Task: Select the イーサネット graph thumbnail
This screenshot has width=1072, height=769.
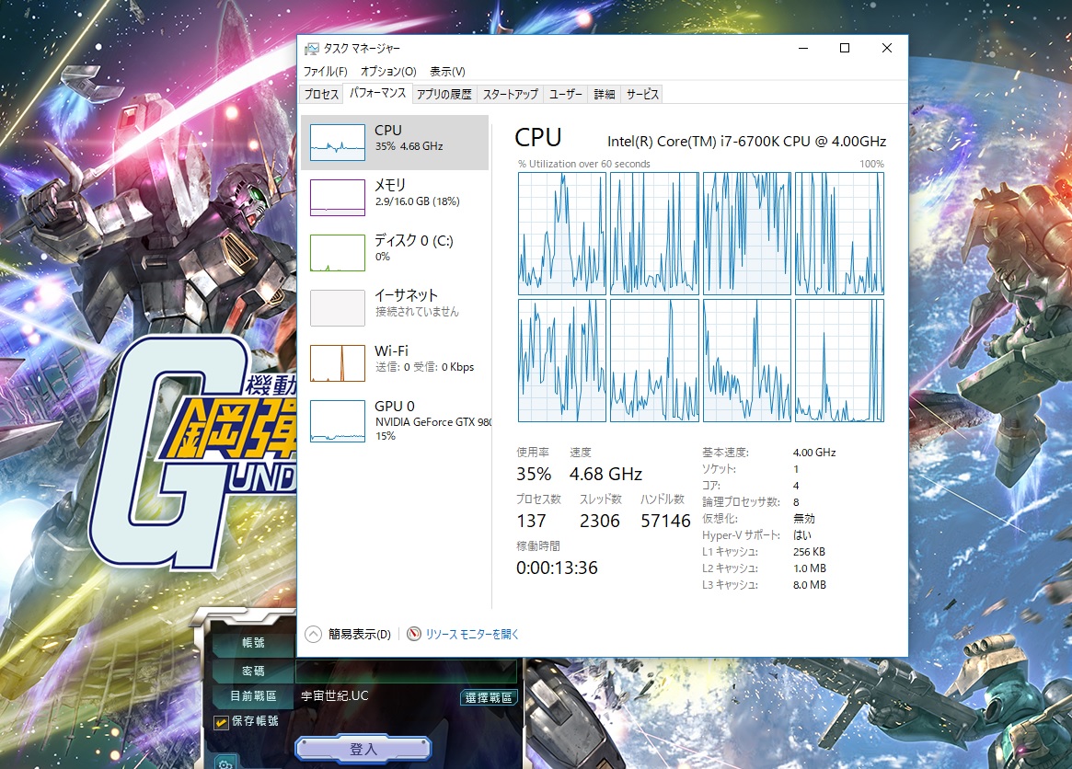Action: pos(338,307)
